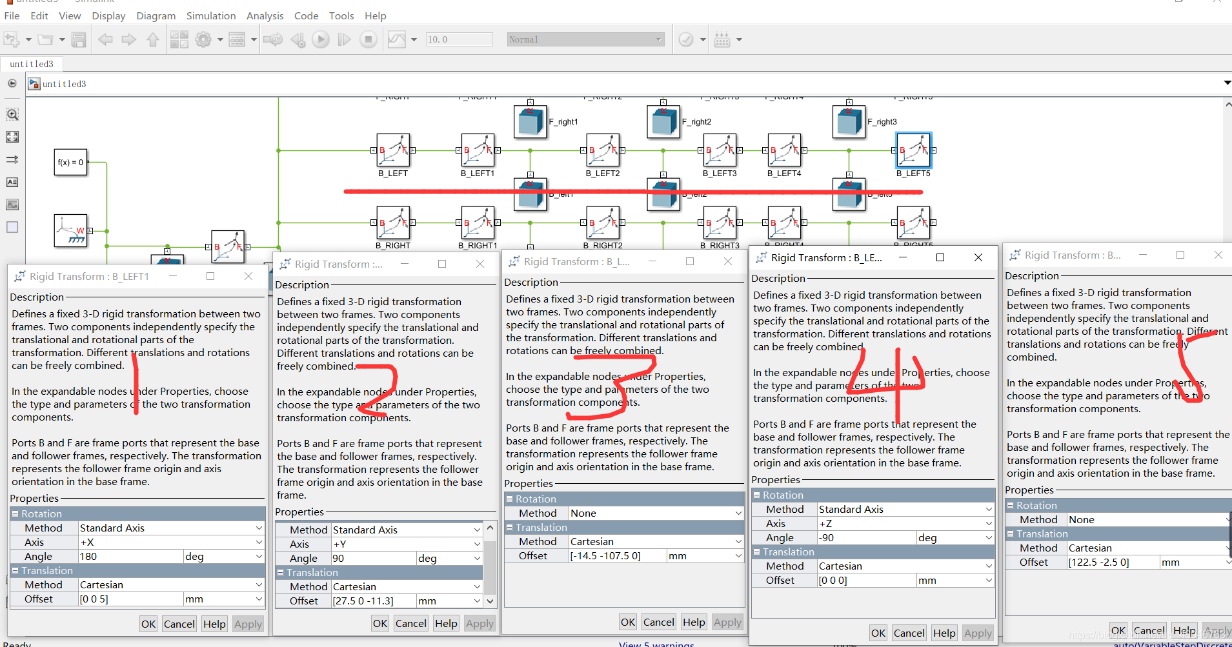The image size is (1232, 647).
Task: Select the Annotation text tool in palette
Action: tap(12, 182)
